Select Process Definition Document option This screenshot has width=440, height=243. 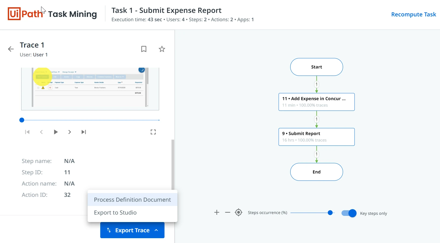point(133,200)
